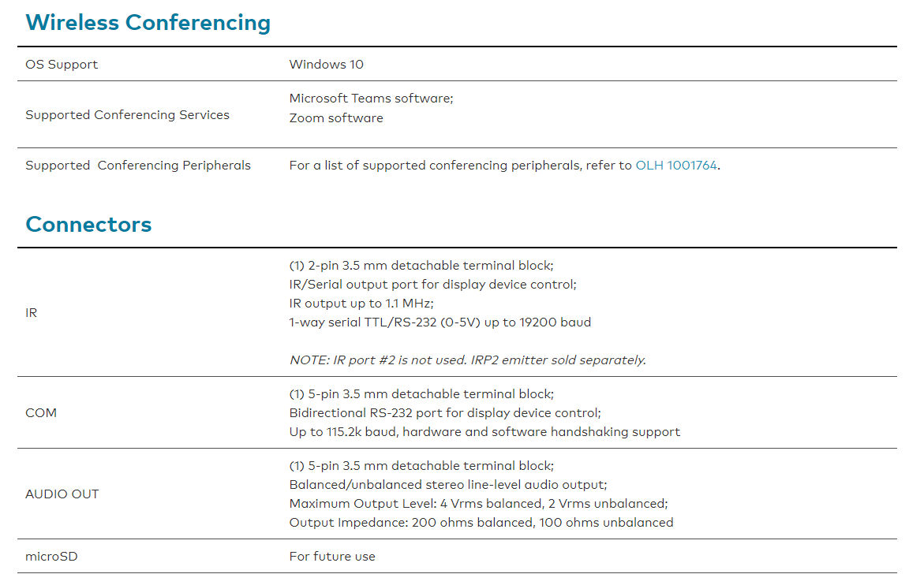Image resolution: width=924 pixels, height=574 pixels.
Task: Click the 1-way serial TTL/RS-232 line
Action: (440, 322)
